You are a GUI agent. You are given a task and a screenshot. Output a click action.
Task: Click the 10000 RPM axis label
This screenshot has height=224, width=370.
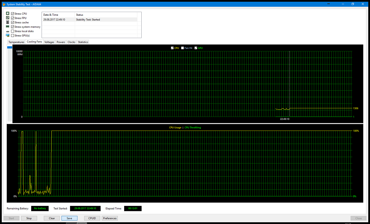(19, 51)
